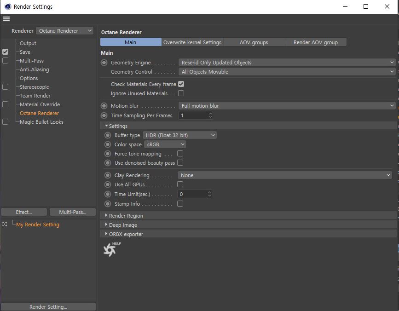The height and width of the screenshot is (311, 399).
Task: Toggle Use denoised beauty pass animation dot
Action: [x=108, y=163]
